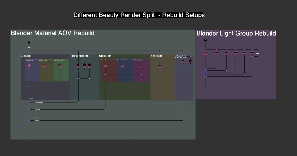Click the Blender Material AOV Rebuild backdrop title
This screenshot has width=297, height=156.
(x=52, y=33)
